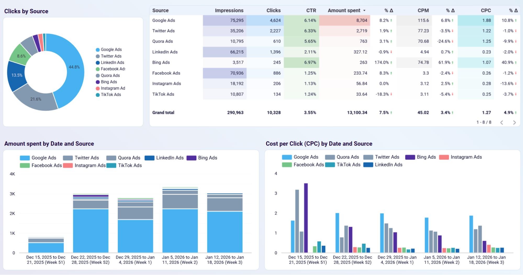Screen dimensions: 523x275
Task: Sort table by Impressions column header
Action: click(x=229, y=10)
